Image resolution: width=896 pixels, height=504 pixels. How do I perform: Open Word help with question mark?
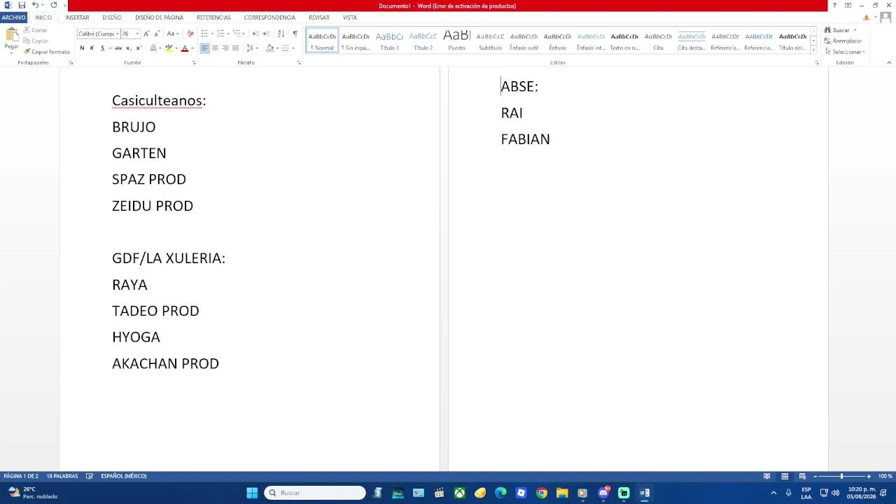pyautogui.click(x=834, y=6)
